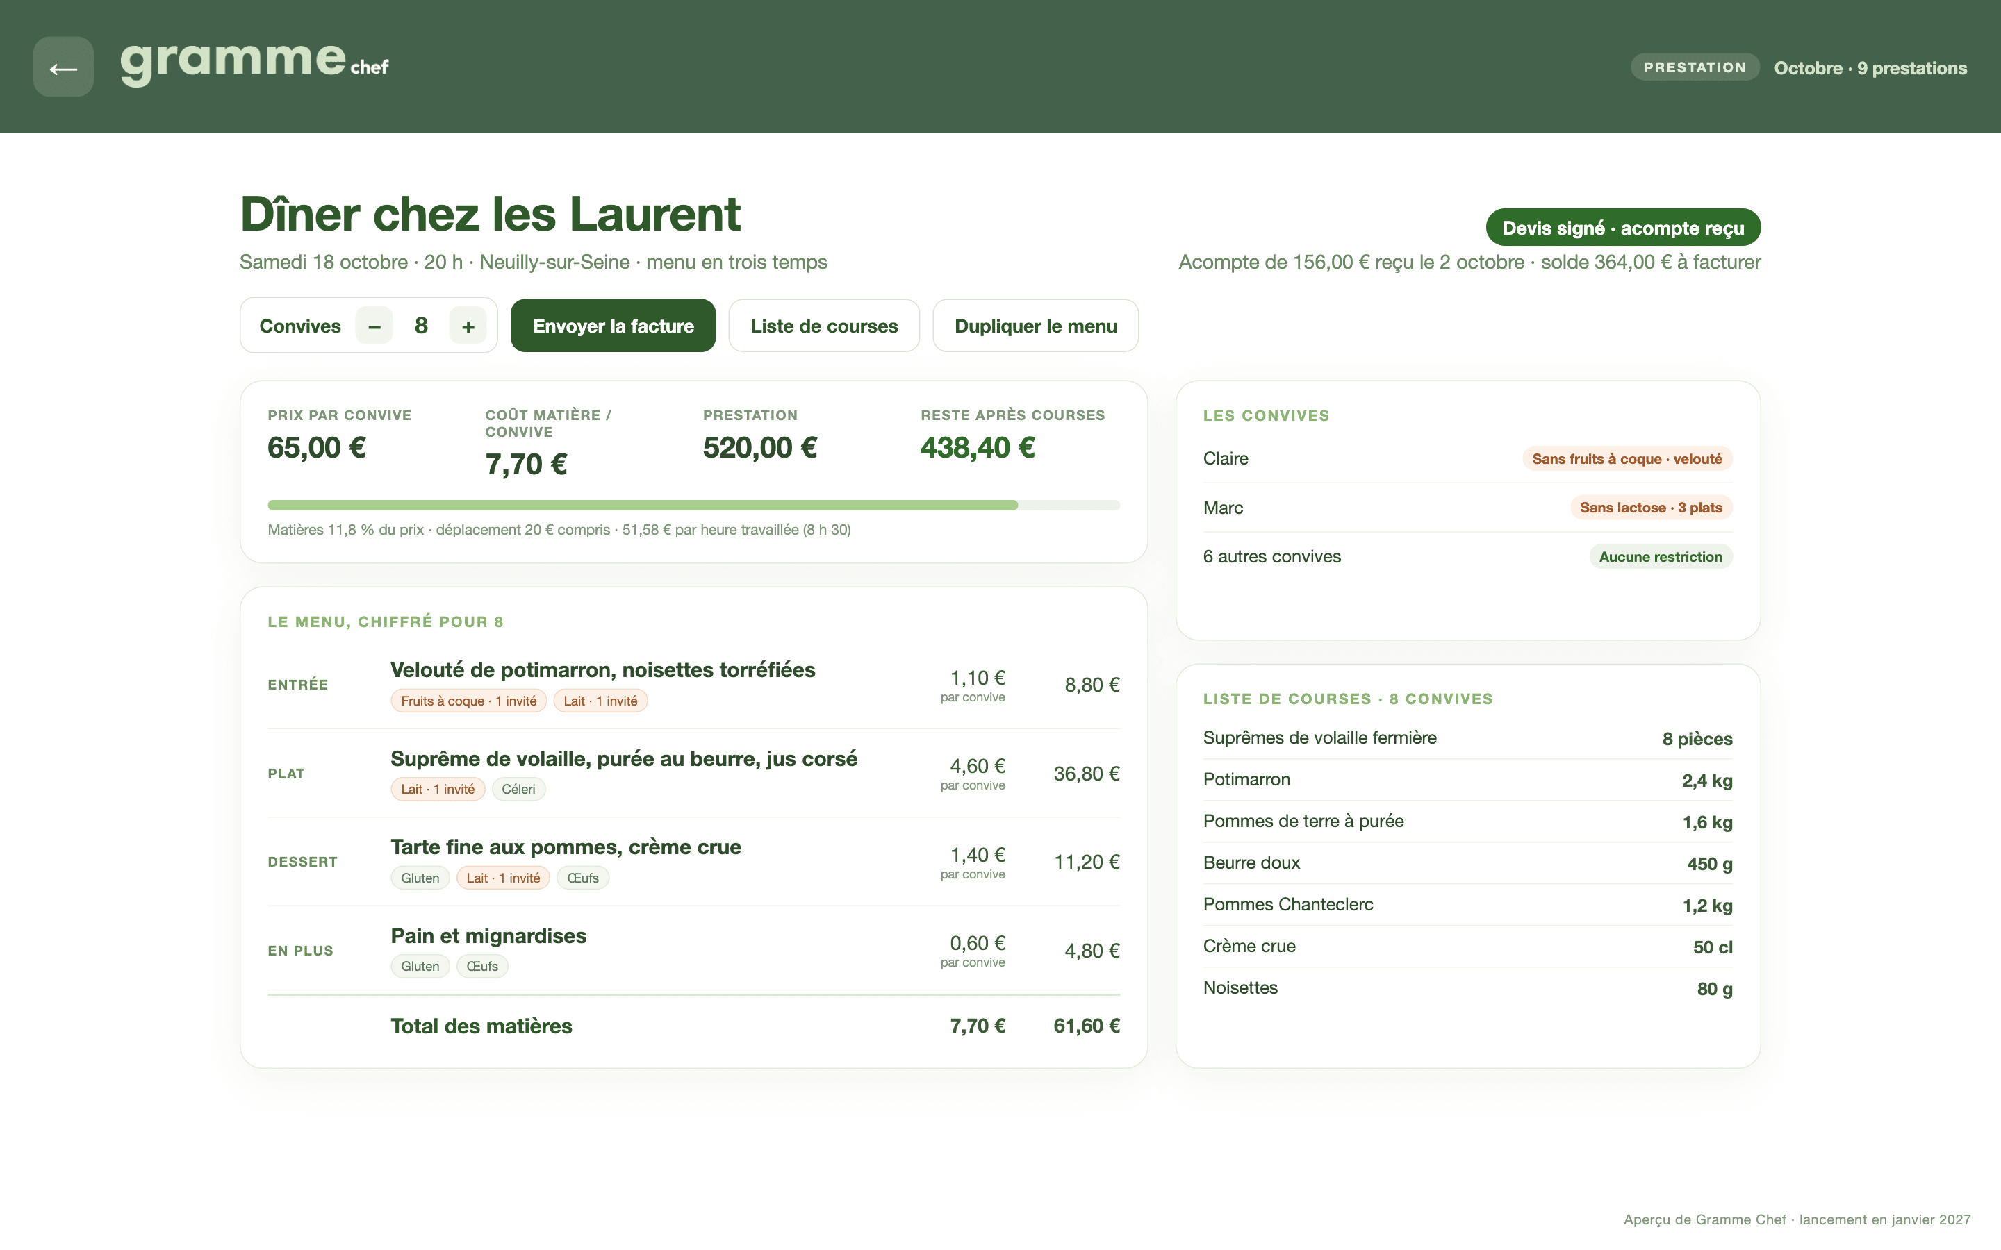Click the Devis signé · acompte reçu badge

pos(1622,227)
